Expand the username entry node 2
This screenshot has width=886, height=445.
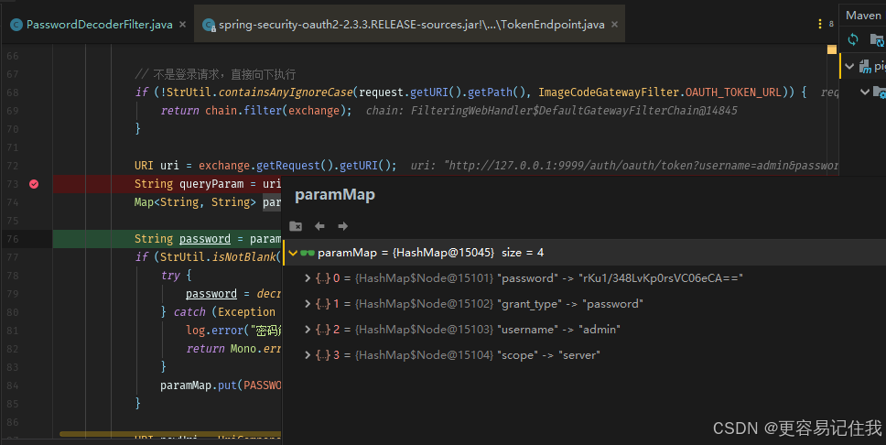pyautogui.click(x=308, y=329)
